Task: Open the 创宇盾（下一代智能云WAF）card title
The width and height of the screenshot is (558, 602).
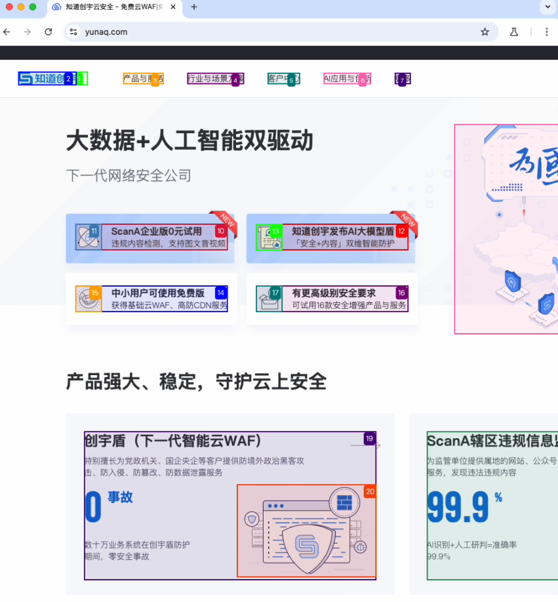Action: click(173, 441)
